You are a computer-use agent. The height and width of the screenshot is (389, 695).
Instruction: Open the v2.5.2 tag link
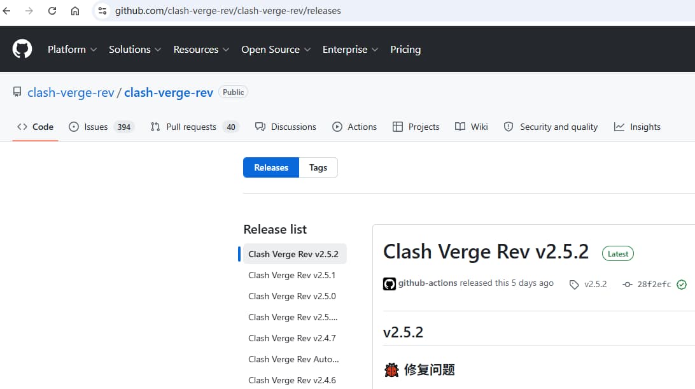coord(595,285)
